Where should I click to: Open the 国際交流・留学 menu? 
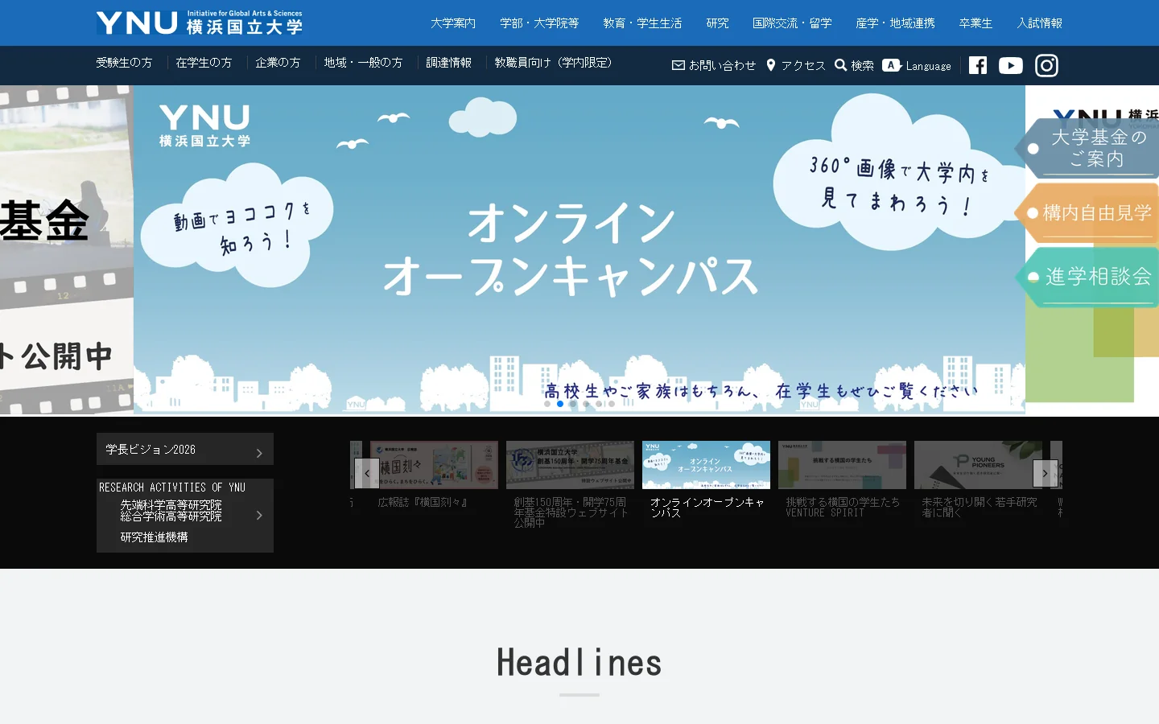pos(792,23)
